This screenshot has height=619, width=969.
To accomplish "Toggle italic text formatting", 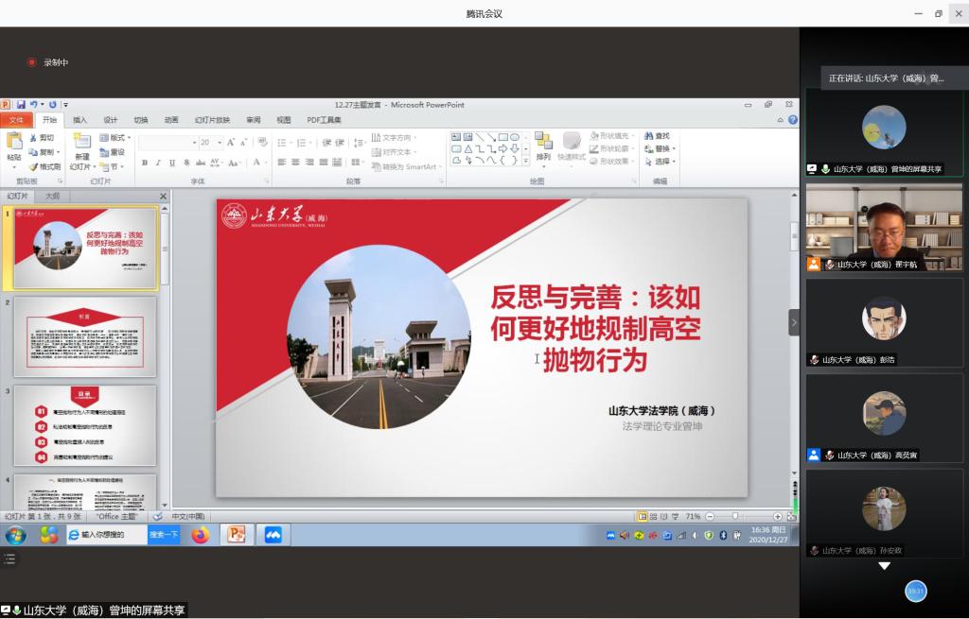I will click(158, 163).
